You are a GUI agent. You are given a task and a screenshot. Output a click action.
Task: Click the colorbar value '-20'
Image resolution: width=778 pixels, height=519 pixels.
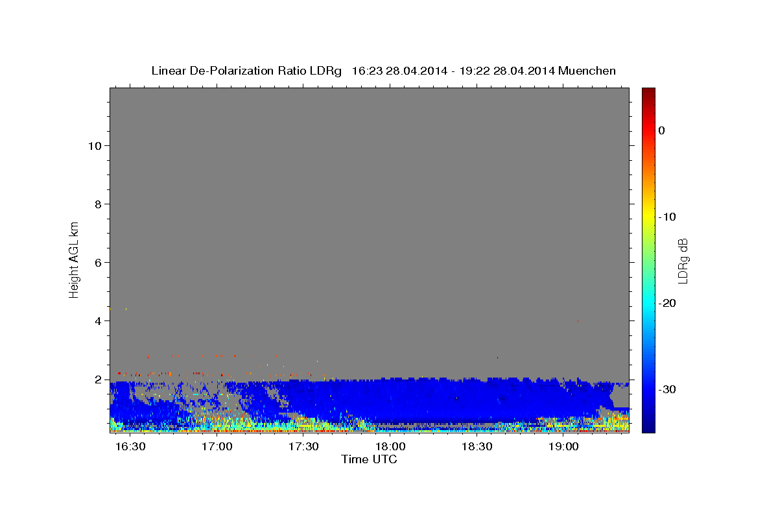[x=666, y=303]
